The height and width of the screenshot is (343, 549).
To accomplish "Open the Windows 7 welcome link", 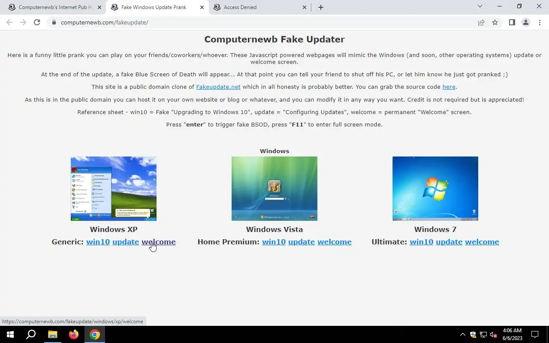I will tap(482, 242).
